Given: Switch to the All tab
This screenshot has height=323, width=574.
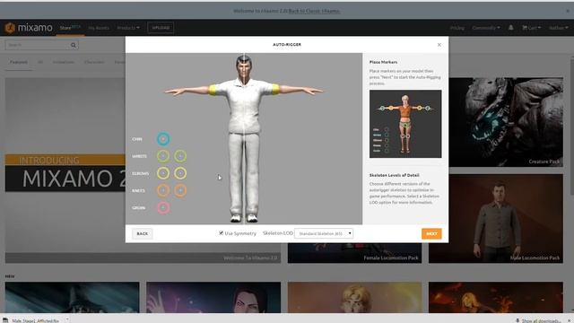Looking at the screenshot, I should pyautogui.click(x=40, y=62).
